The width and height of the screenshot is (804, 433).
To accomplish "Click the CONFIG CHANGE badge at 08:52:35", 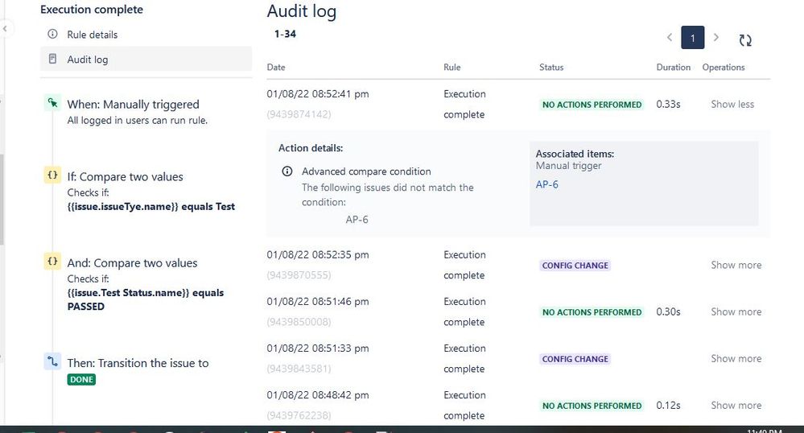I will [x=575, y=266].
